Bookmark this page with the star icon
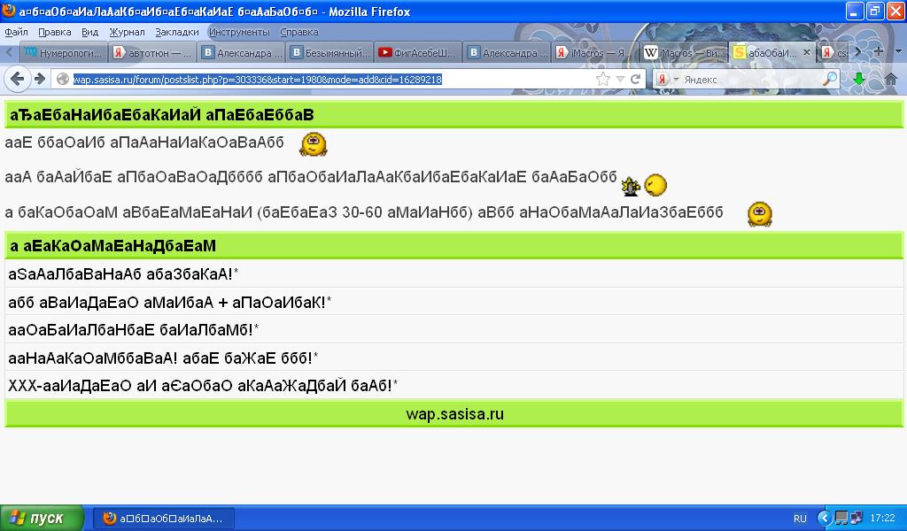The image size is (907, 531). [603, 79]
